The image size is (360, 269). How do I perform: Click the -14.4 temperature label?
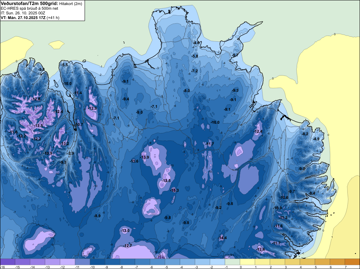pyautogui.click(x=222, y=238)
